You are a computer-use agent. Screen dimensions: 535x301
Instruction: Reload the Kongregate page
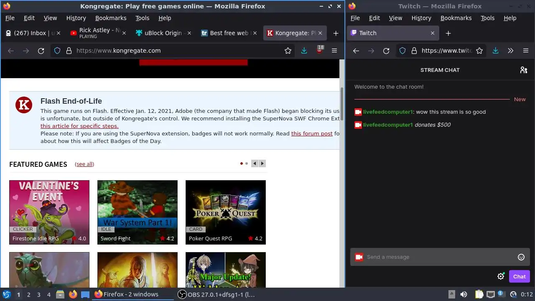pyautogui.click(x=41, y=51)
